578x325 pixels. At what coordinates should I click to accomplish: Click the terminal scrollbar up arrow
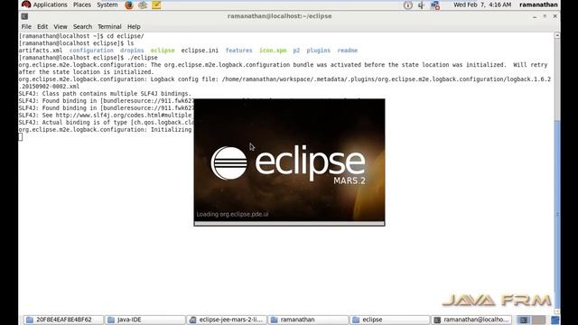(557, 35)
